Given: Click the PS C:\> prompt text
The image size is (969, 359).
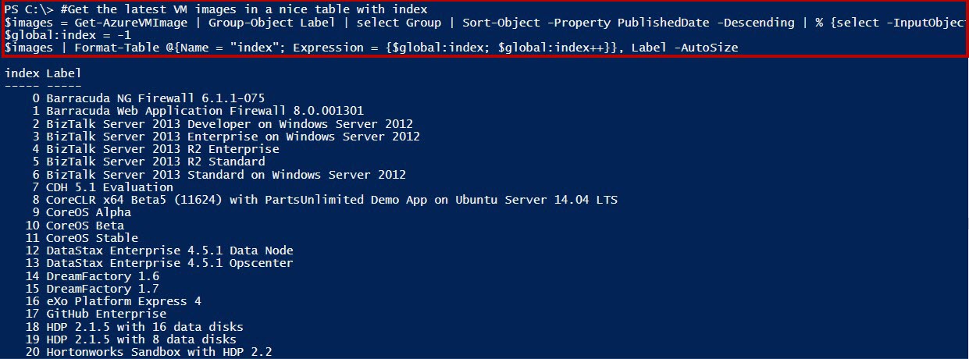Looking at the screenshot, I should 28,9.
